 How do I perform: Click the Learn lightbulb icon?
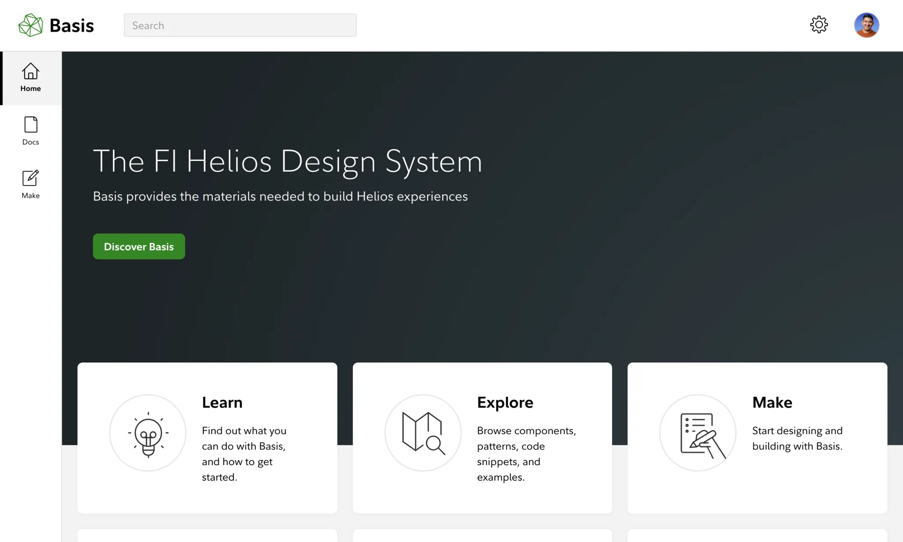148,433
